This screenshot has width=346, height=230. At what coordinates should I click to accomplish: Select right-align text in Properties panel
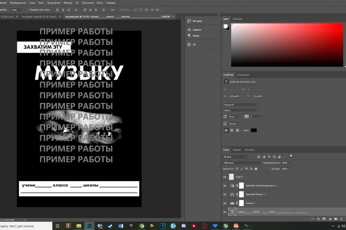[x=237, y=130]
